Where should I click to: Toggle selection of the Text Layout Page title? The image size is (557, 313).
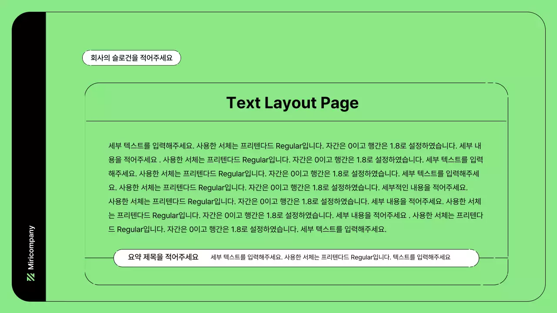coord(292,103)
